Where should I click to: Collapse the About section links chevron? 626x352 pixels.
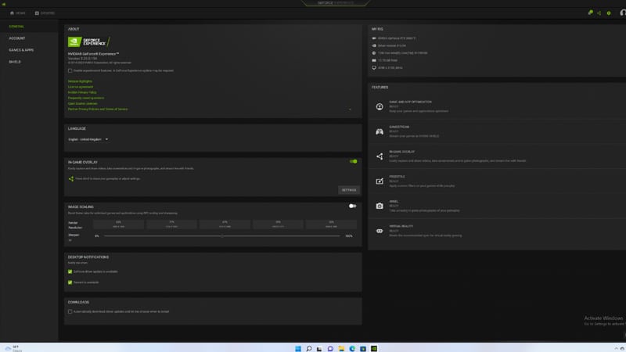[x=350, y=110]
